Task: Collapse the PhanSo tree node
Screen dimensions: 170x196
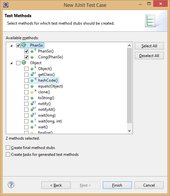Action: pyautogui.click(x=12, y=46)
